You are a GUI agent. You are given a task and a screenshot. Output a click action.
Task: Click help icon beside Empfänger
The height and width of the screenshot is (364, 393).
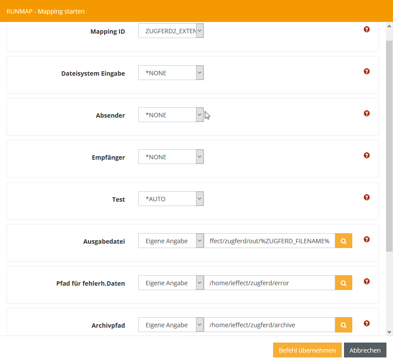point(366,155)
